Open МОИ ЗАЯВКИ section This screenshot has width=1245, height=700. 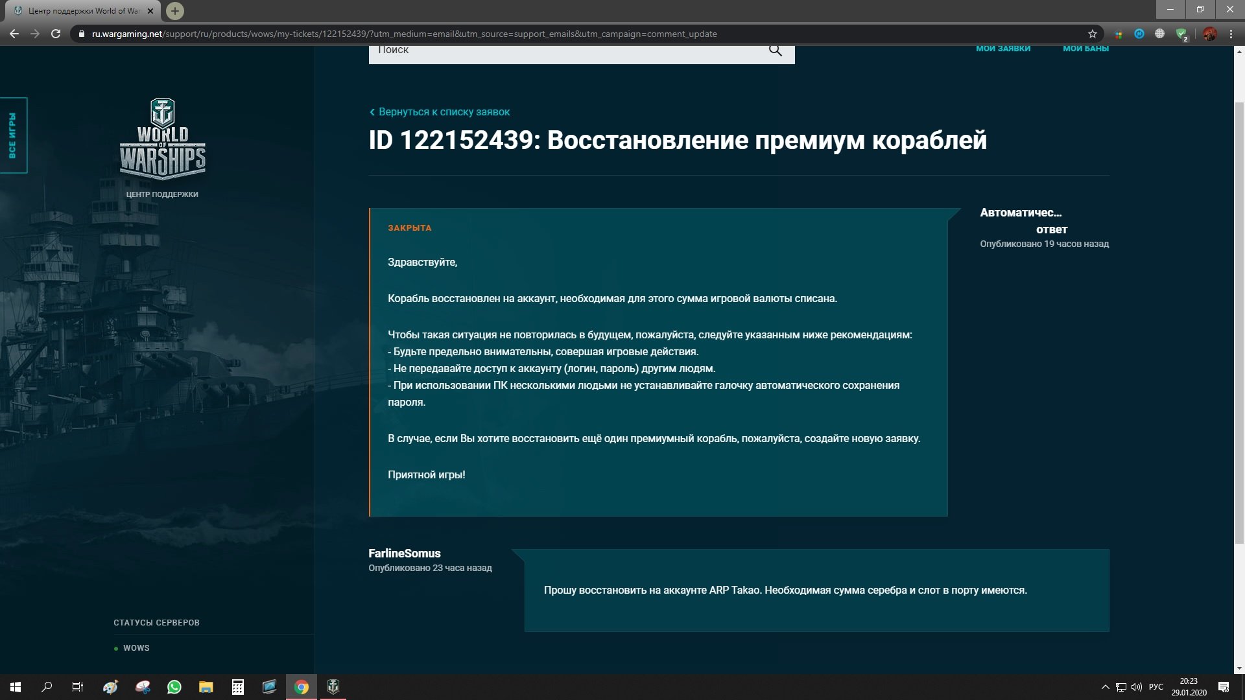point(1003,49)
